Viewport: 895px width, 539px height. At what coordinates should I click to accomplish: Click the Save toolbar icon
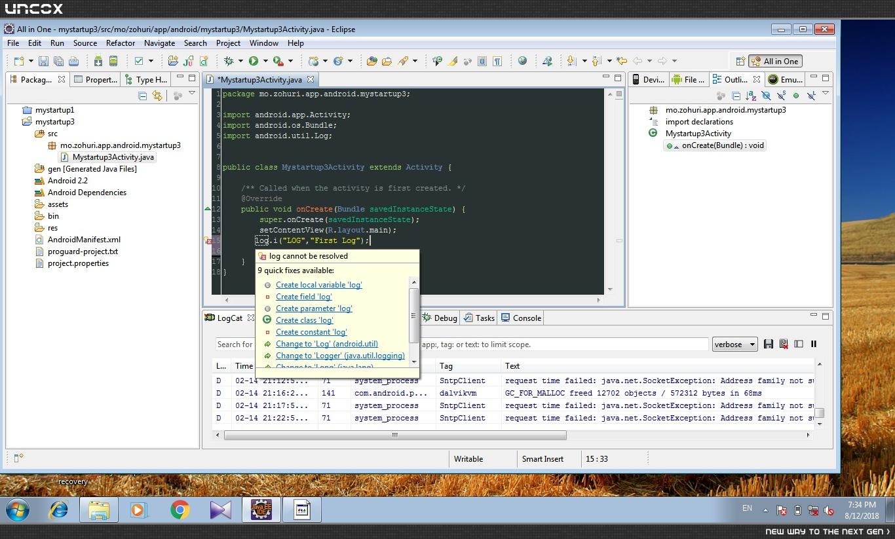(x=43, y=61)
